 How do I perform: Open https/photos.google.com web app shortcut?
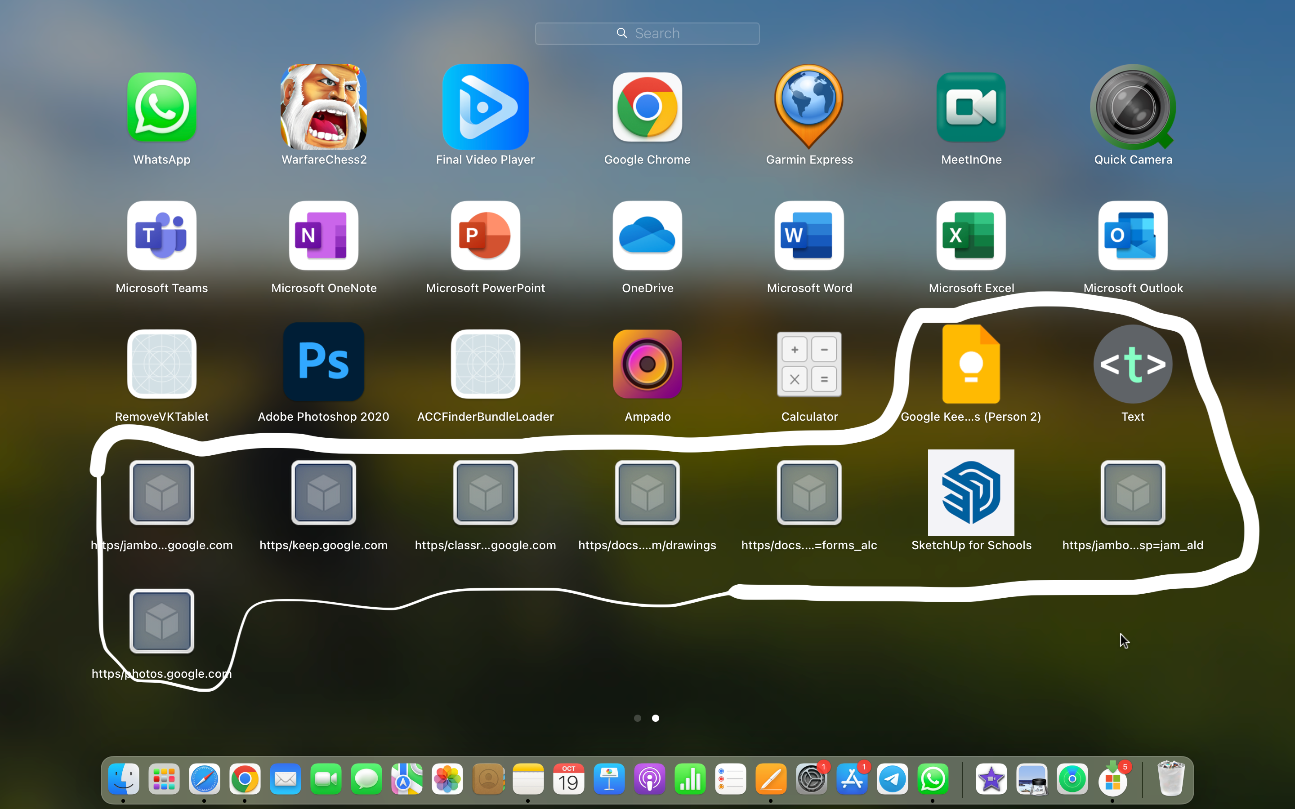click(x=161, y=621)
